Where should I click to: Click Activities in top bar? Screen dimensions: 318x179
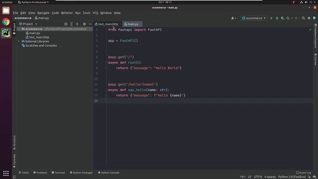pos(7,2)
